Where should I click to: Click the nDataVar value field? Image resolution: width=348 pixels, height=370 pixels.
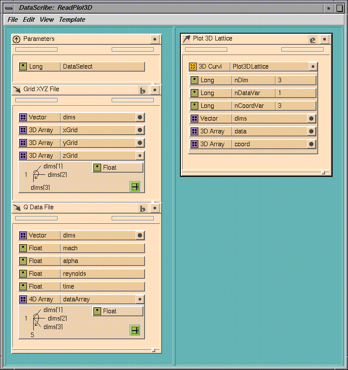(296, 93)
